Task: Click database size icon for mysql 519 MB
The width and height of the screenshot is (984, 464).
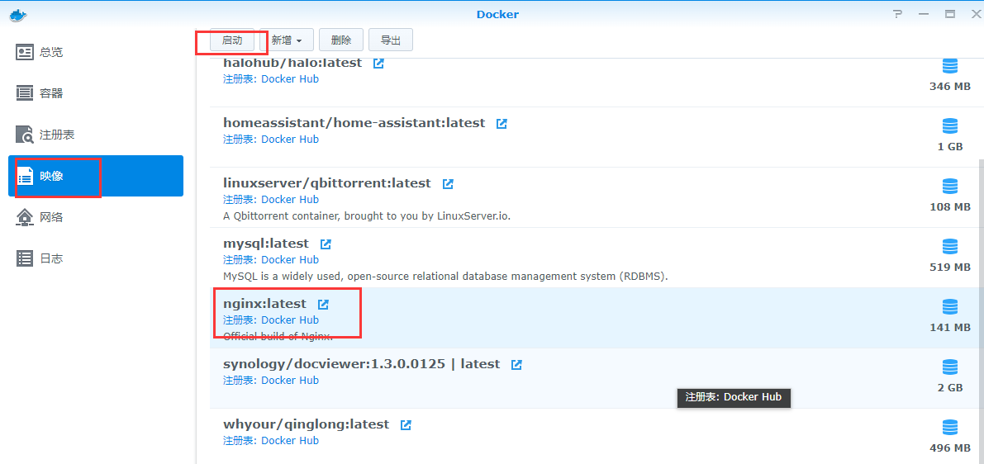Action: [950, 246]
